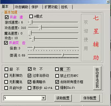The image size is (111, 106).
Task: Click the 移动非法占我 vertical button
Action: pos(97,78)
